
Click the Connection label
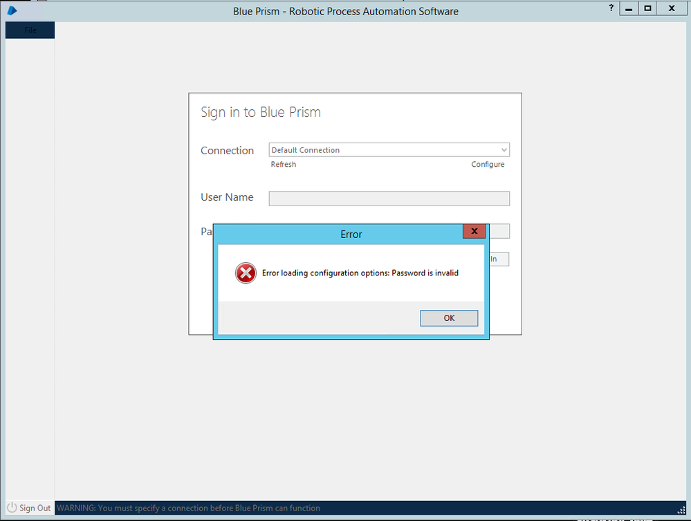pos(228,151)
